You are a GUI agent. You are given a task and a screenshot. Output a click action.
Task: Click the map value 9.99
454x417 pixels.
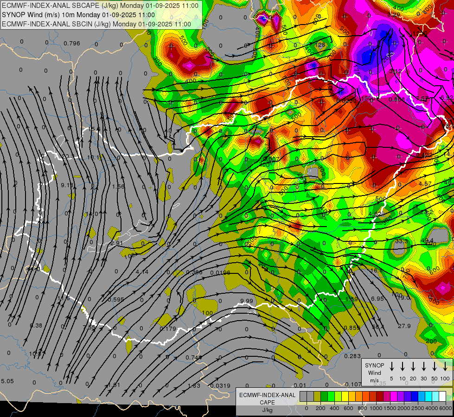point(247,301)
